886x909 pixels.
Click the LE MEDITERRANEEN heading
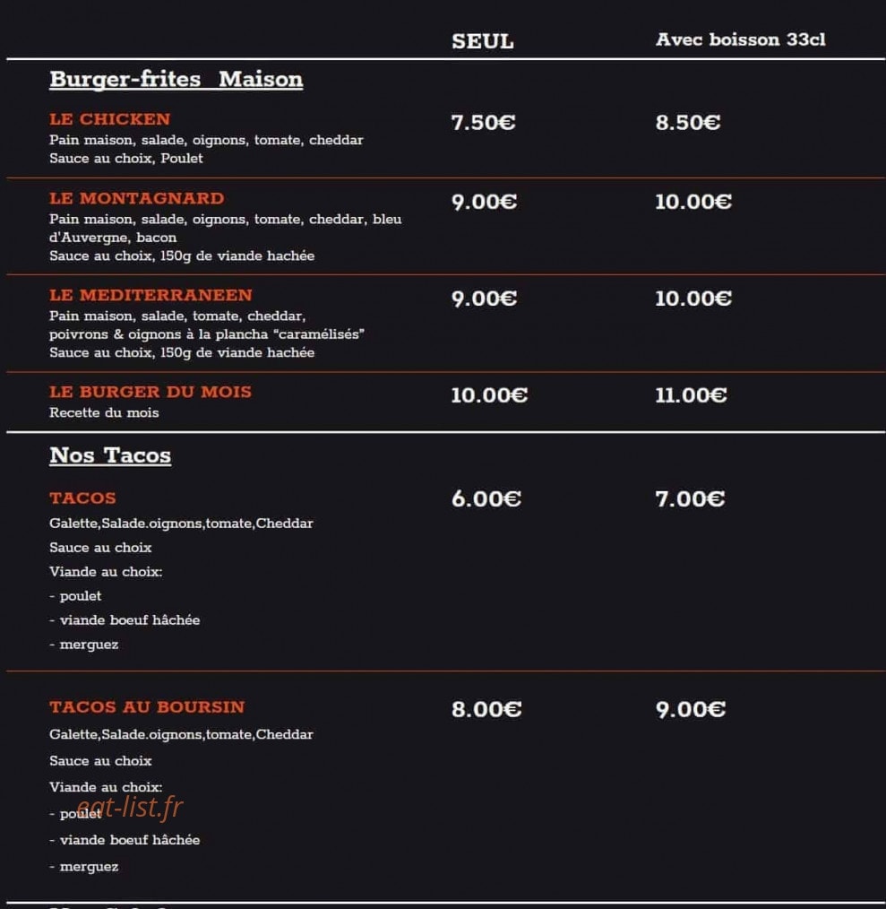click(x=151, y=295)
